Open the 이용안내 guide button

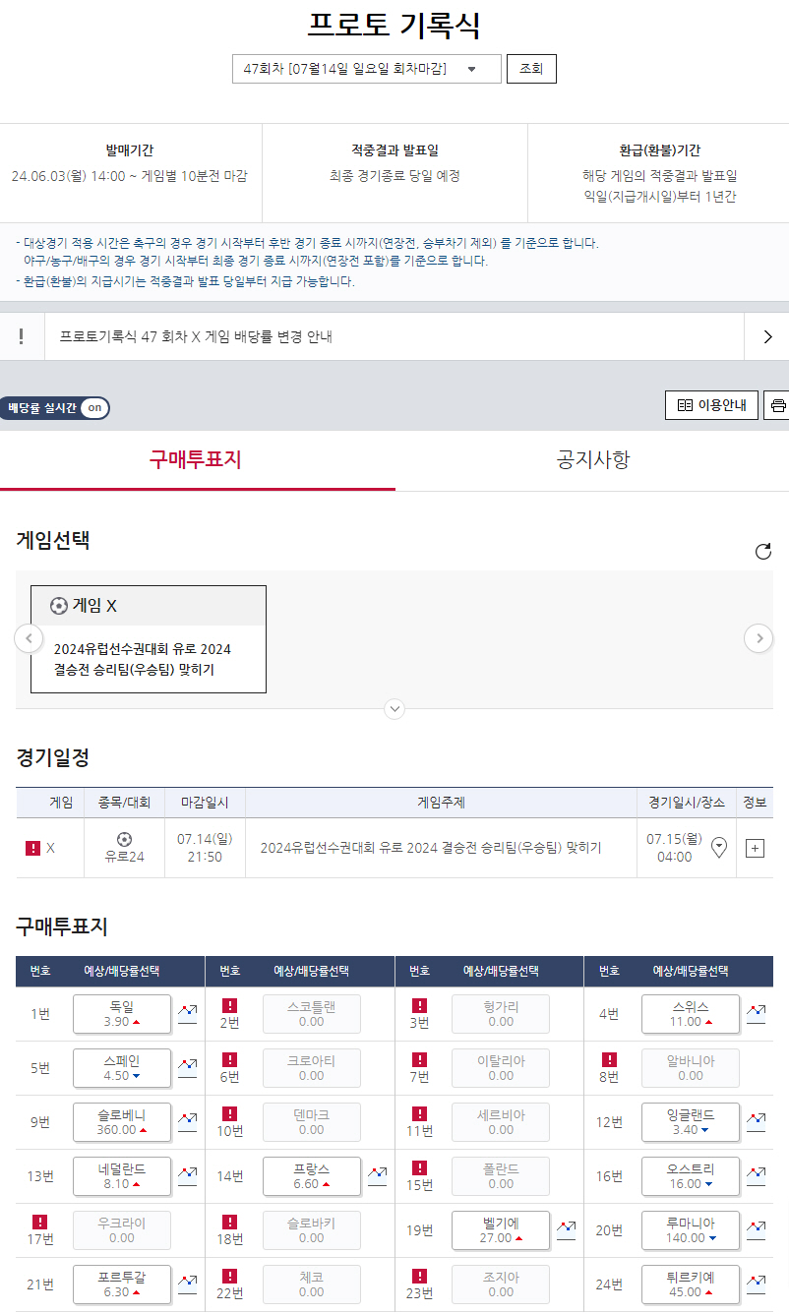[x=711, y=405]
